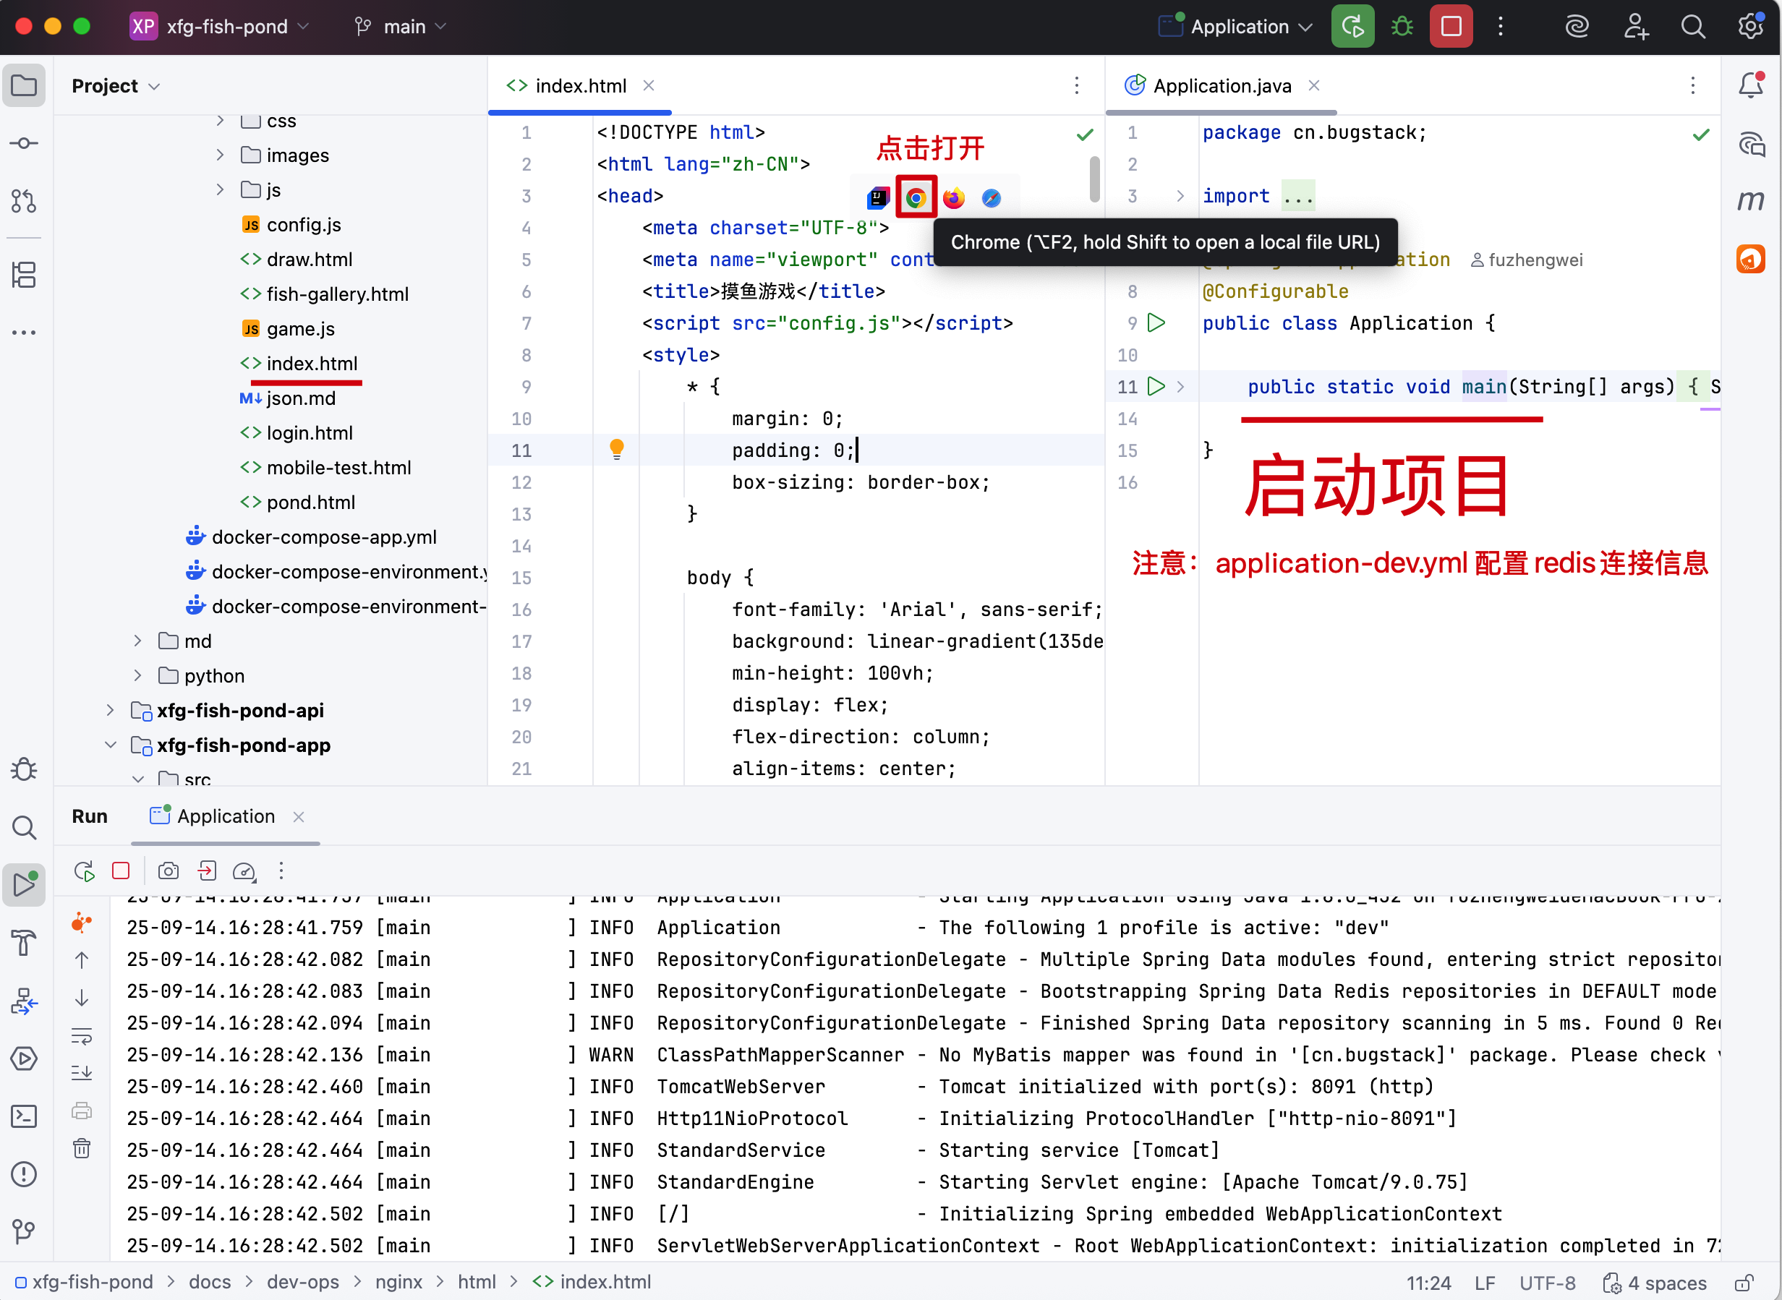
Task: Expand the images folder
Action: [x=221, y=155]
